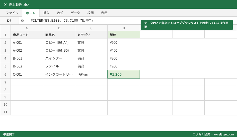Open the 数式 tab

tap(60, 13)
